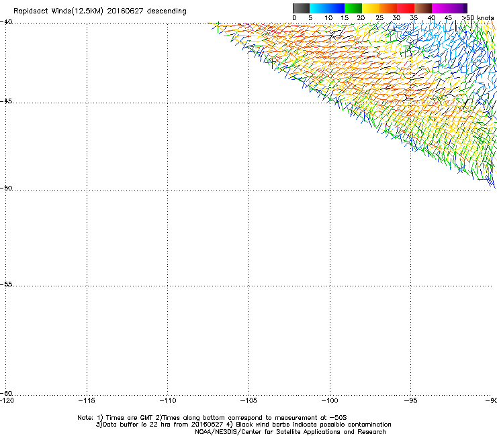Click the longitude label '-95'
497x436 pixels.
[x=410, y=400]
